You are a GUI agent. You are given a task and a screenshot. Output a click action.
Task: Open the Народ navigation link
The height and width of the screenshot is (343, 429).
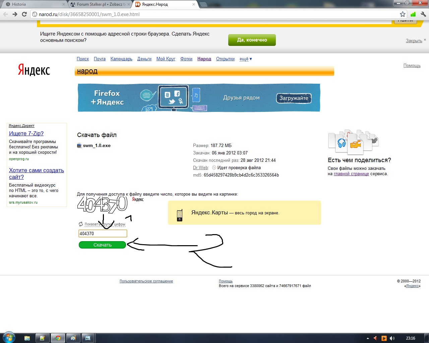point(204,59)
